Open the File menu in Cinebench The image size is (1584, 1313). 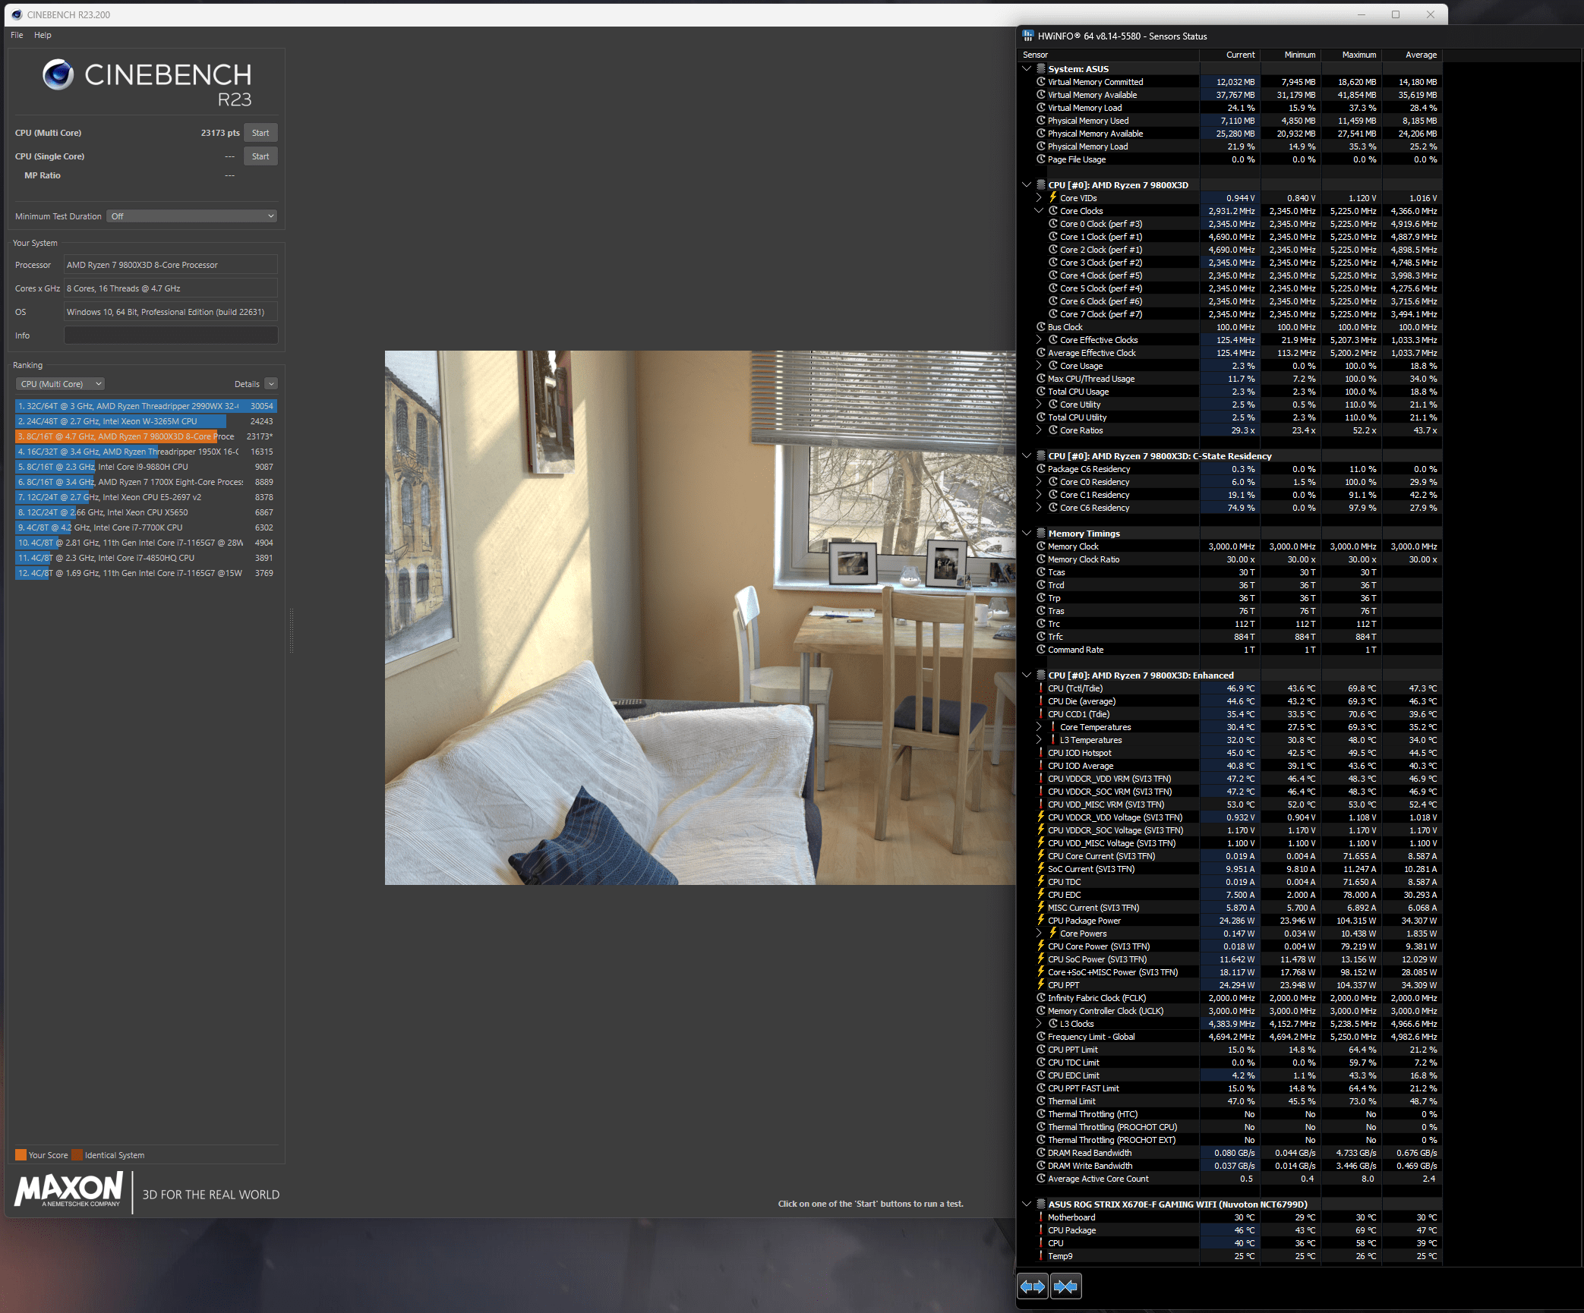click(x=17, y=35)
